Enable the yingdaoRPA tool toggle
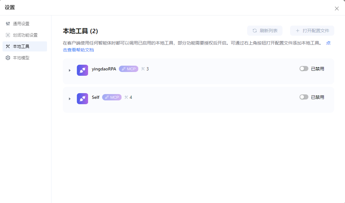The width and height of the screenshot is (345, 203). [304, 69]
